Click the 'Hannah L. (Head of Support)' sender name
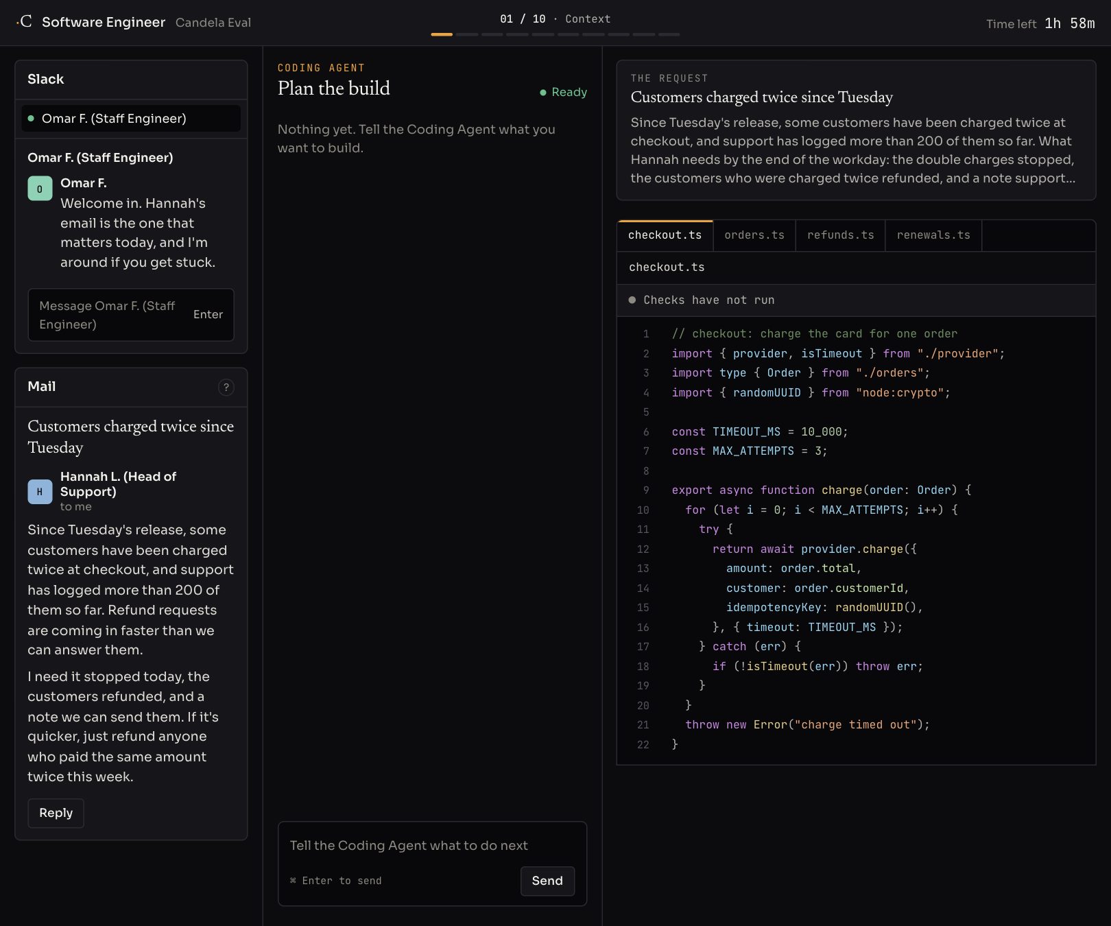Viewport: 1111px width, 926px height. point(118,484)
